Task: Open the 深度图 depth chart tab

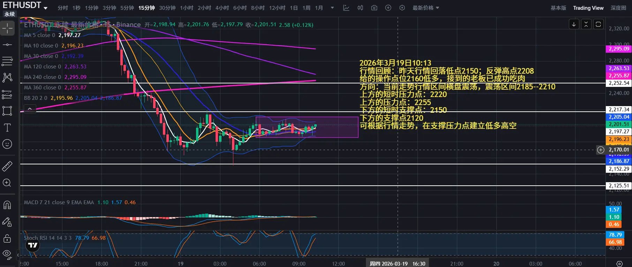Action: coord(618,8)
